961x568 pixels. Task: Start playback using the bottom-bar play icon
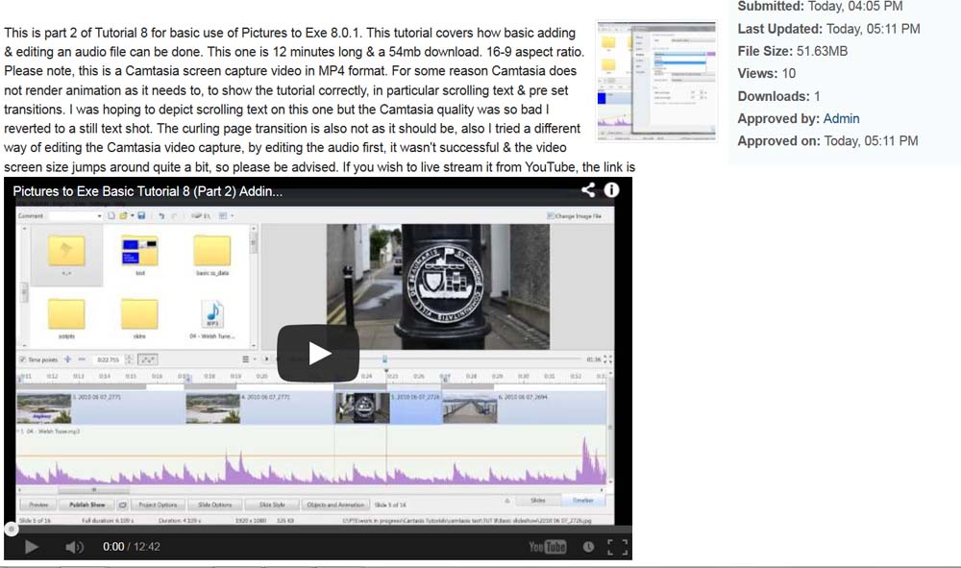coord(32,547)
